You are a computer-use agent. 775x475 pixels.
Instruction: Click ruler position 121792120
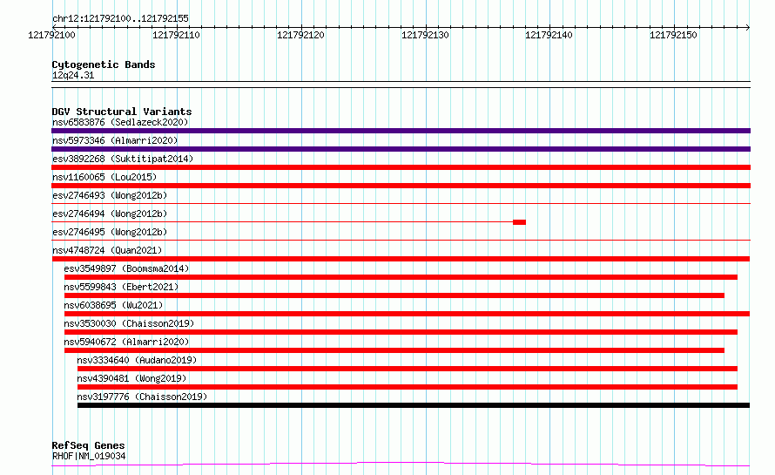pos(300,35)
